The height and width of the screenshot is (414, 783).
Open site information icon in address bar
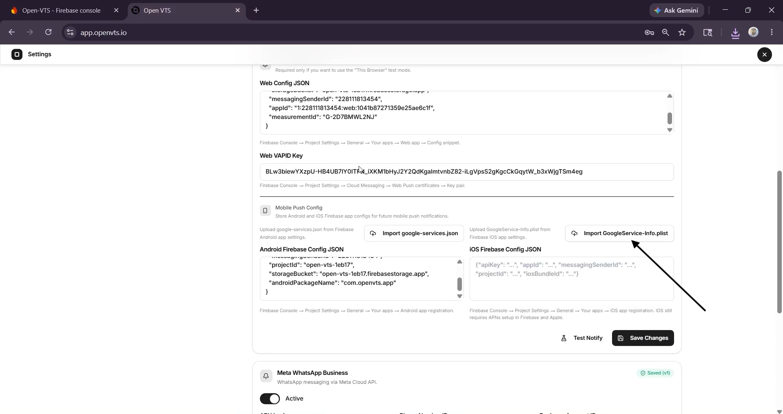click(x=70, y=33)
